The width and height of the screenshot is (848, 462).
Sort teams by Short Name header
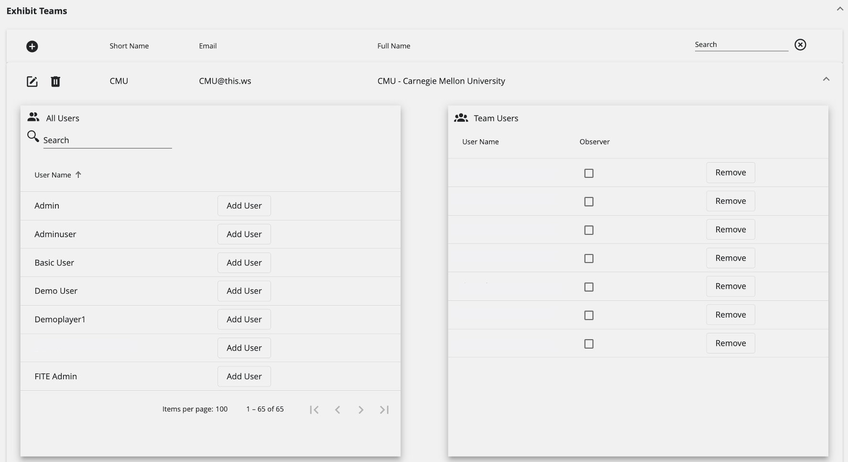[x=129, y=46]
